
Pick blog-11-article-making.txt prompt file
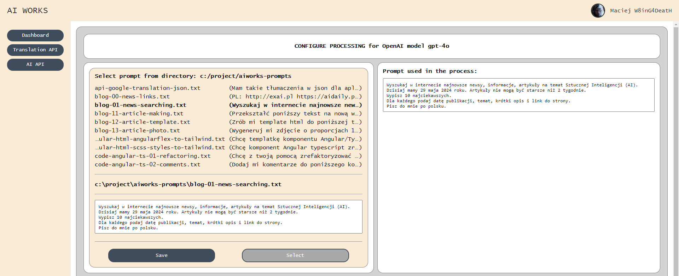click(139, 114)
